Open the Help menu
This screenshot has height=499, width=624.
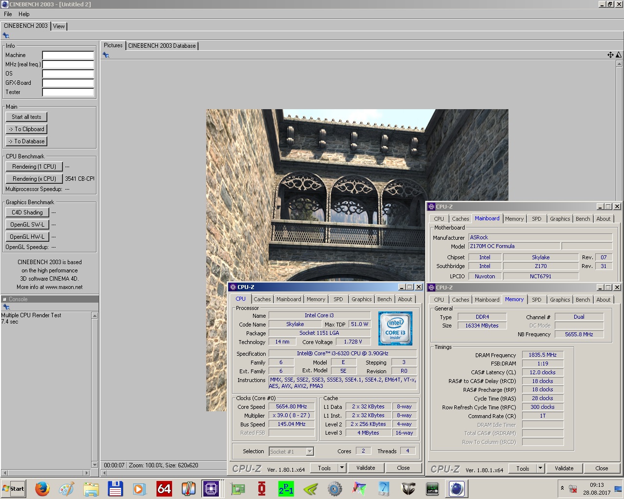(x=24, y=14)
